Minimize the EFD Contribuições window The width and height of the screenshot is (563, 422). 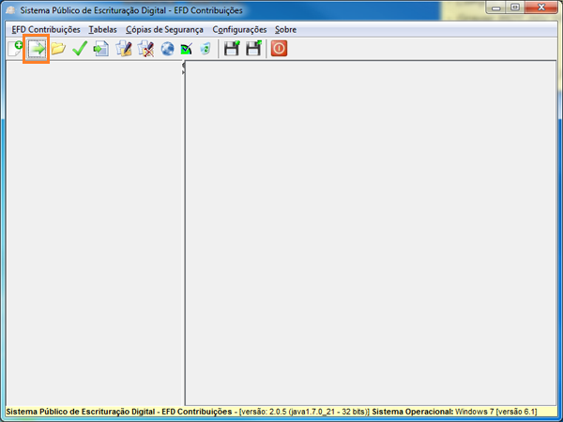click(x=495, y=8)
